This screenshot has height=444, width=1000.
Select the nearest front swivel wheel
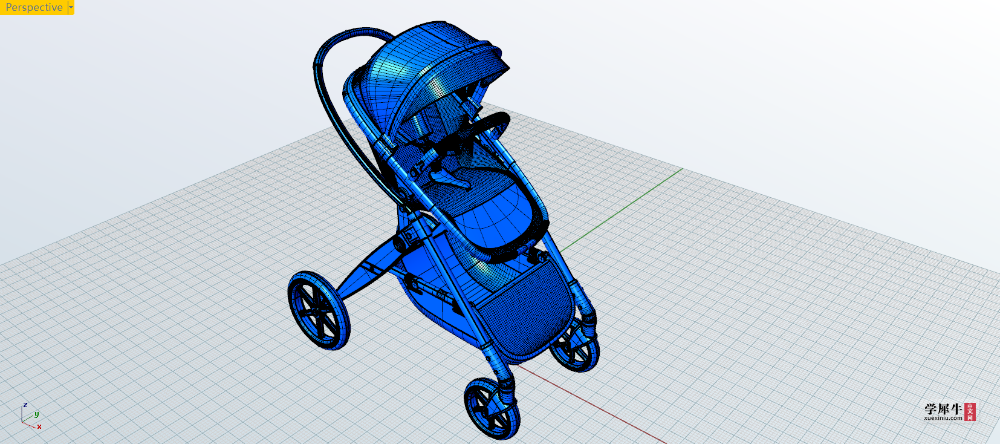pyautogui.click(x=492, y=408)
